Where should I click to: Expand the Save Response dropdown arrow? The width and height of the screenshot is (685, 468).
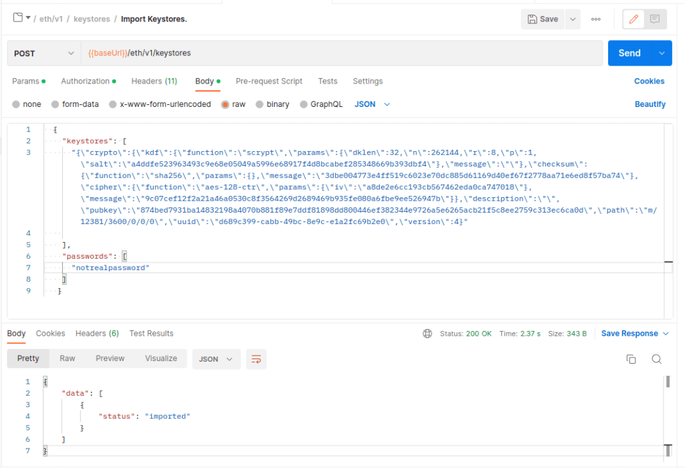pos(667,334)
